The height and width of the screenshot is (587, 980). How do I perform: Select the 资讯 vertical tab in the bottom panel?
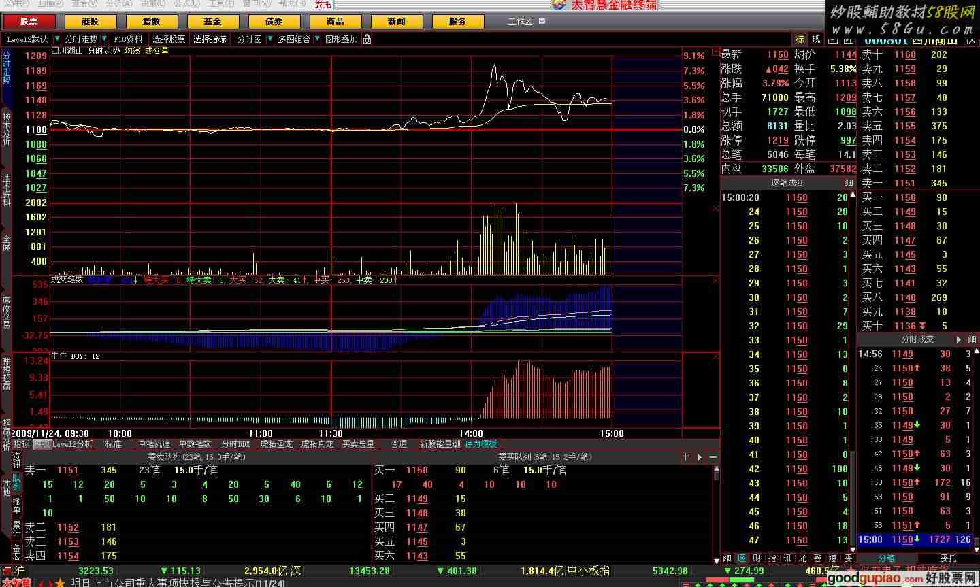click(x=17, y=460)
